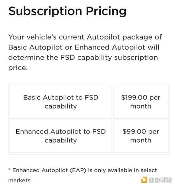Click 'Basic Autopilot' in the intro paragraph
175x186 pixels.
35,47
